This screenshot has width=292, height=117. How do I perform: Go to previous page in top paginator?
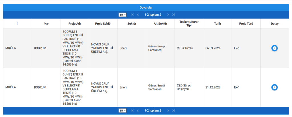click(138, 15)
